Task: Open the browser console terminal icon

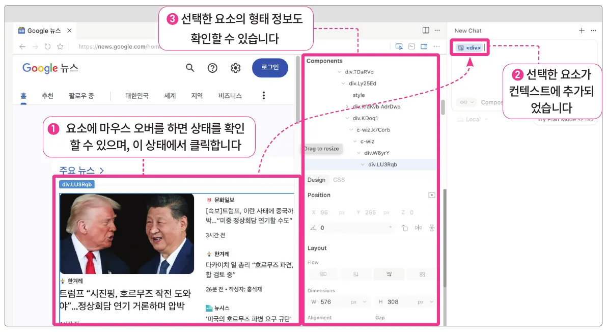Action: (x=412, y=46)
